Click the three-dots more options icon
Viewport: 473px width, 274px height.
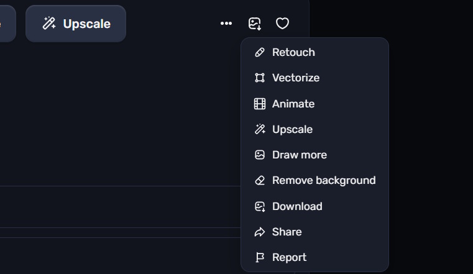coord(226,24)
